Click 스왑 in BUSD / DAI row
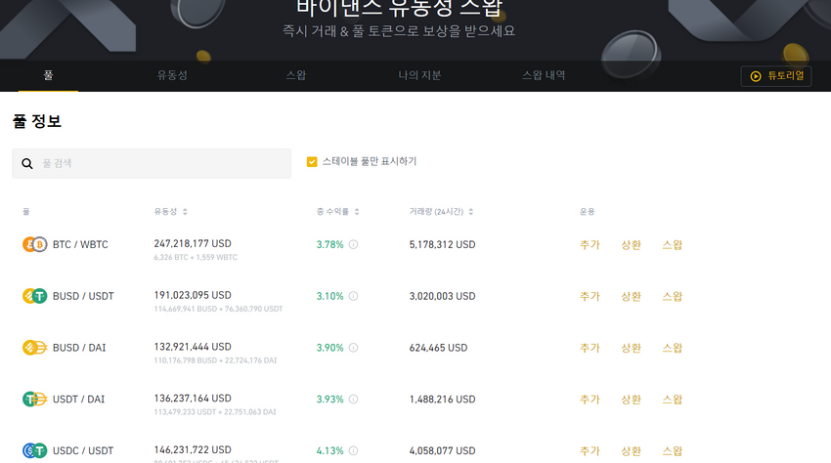Image resolution: width=831 pixels, height=463 pixels. pos(672,348)
